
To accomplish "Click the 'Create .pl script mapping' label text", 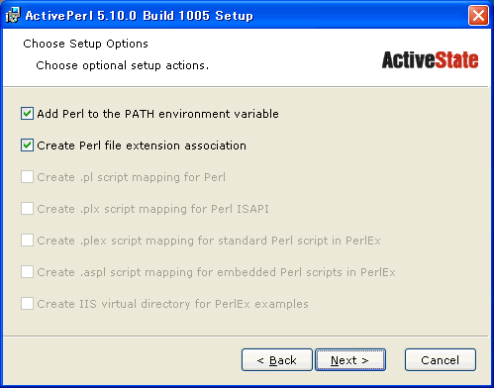I will click(132, 177).
